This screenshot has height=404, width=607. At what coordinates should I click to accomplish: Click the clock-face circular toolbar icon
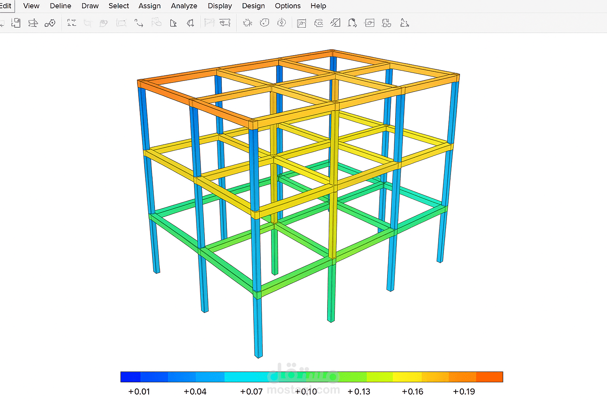[264, 23]
